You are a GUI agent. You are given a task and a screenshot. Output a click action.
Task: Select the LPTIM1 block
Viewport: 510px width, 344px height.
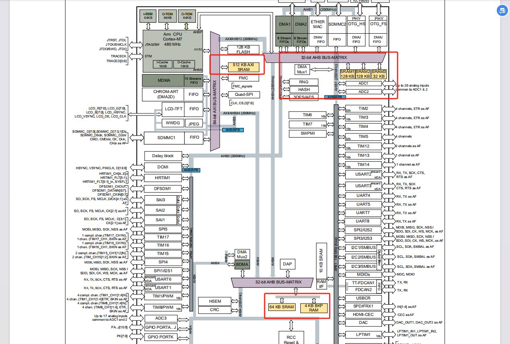click(x=363, y=334)
